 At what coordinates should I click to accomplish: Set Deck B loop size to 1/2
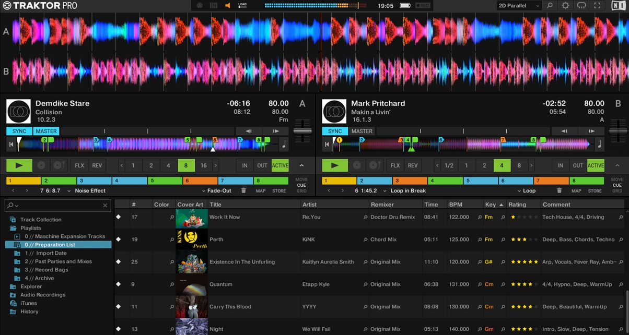pos(449,165)
